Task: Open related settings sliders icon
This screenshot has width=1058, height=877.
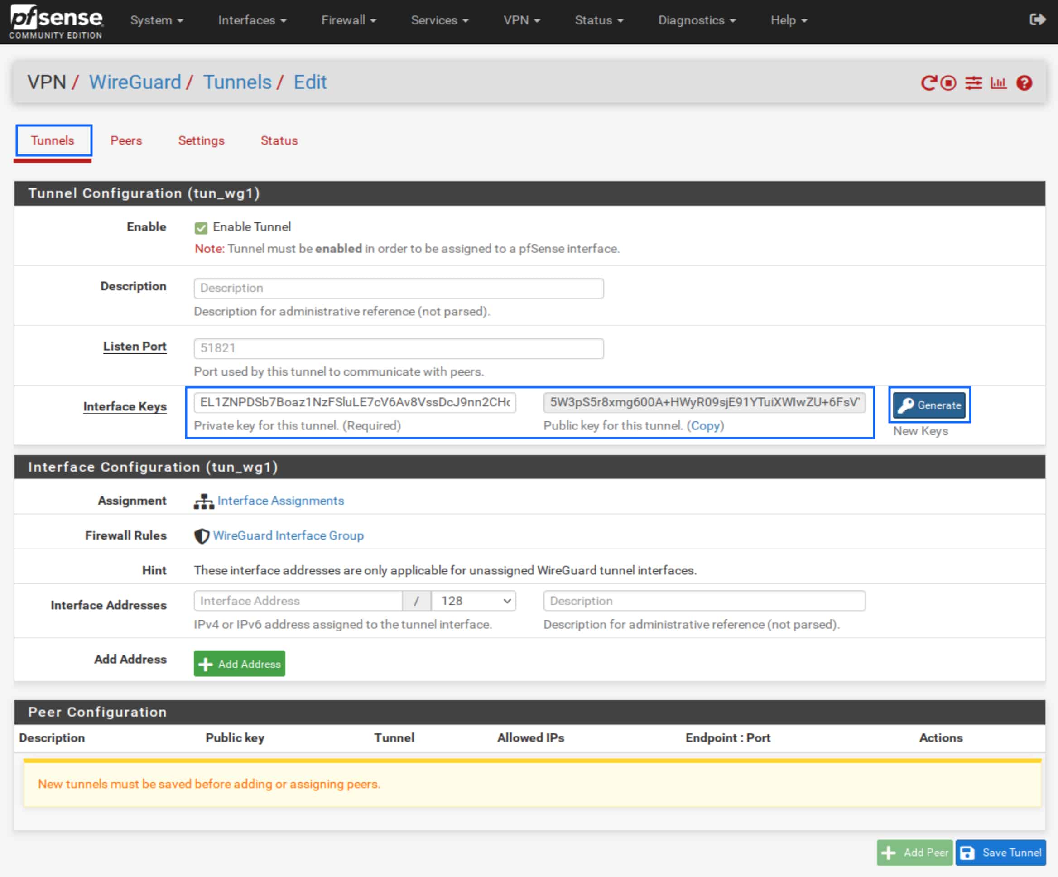Action: tap(973, 83)
